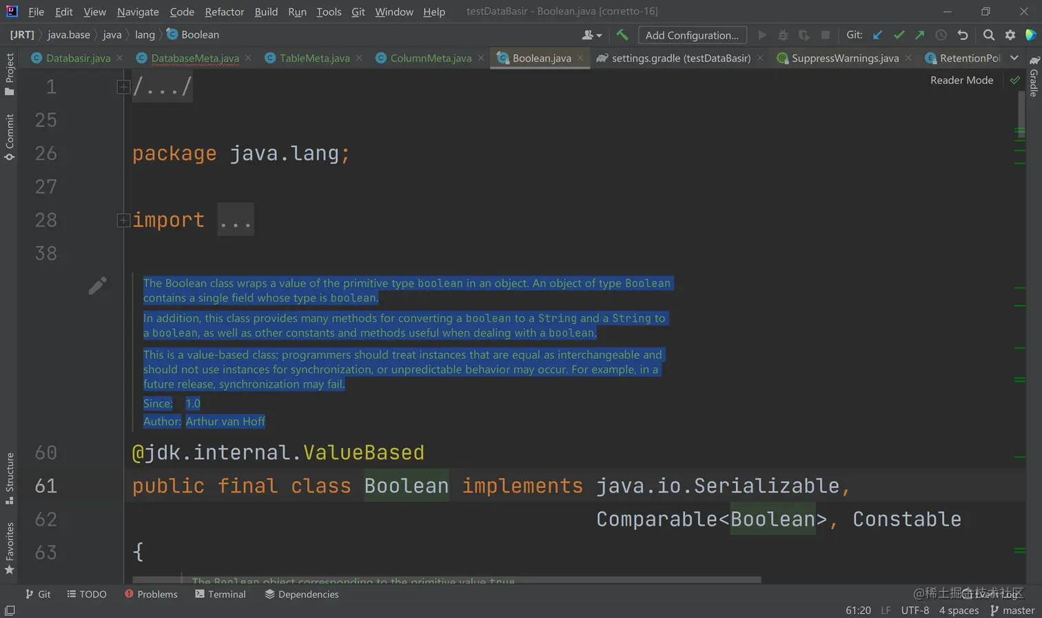Click the pencil edit doc icon in gutter
The height and width of the screenshot is (618, 1042).
[97, 286]
